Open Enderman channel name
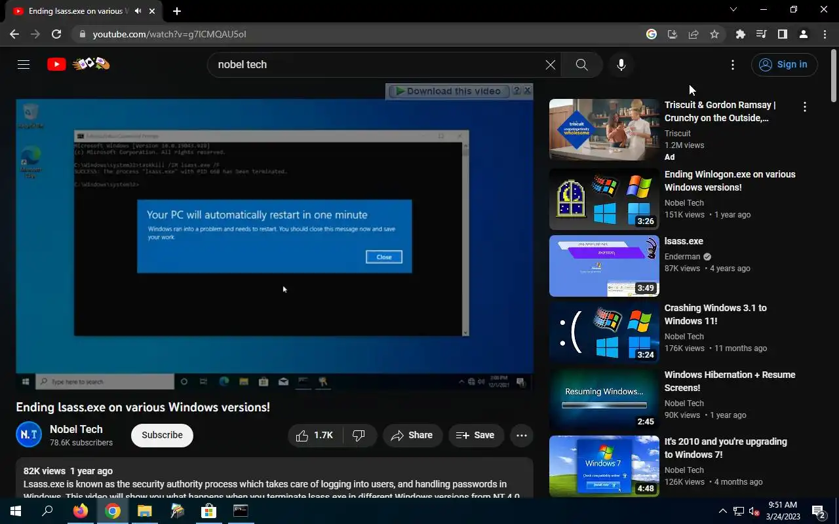The height and width of the screenshot is (524, 839). click(682, 257)
